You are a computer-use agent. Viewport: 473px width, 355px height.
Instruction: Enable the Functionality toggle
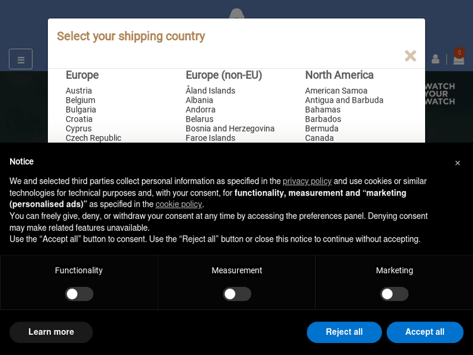[79, 294]
